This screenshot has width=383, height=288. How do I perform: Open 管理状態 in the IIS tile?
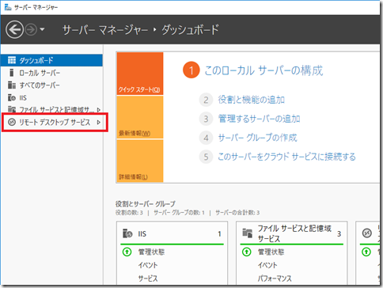click(152, 252)
